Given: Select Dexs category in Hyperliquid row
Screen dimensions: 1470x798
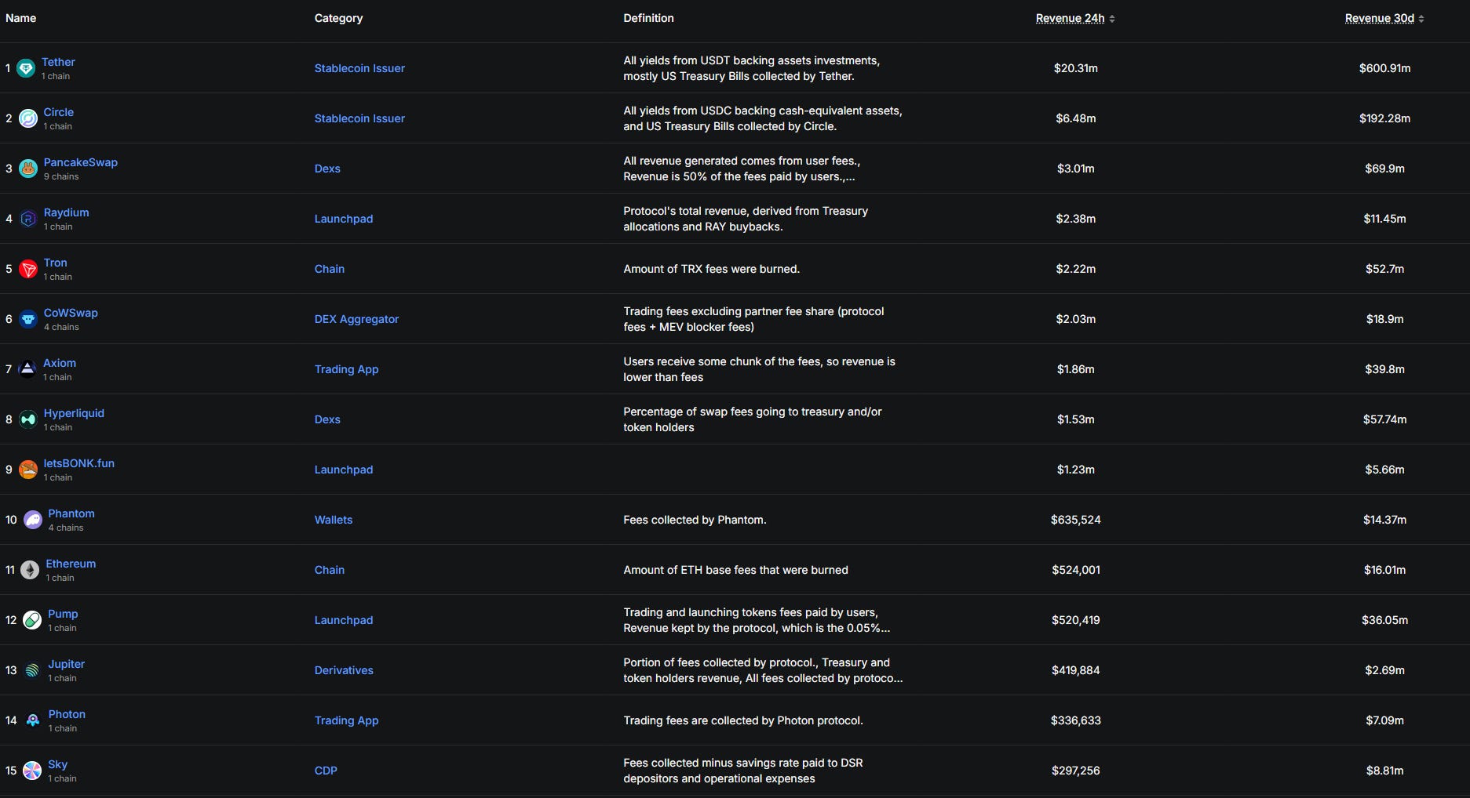Looking at the screenshot, I should coord(327,419).
